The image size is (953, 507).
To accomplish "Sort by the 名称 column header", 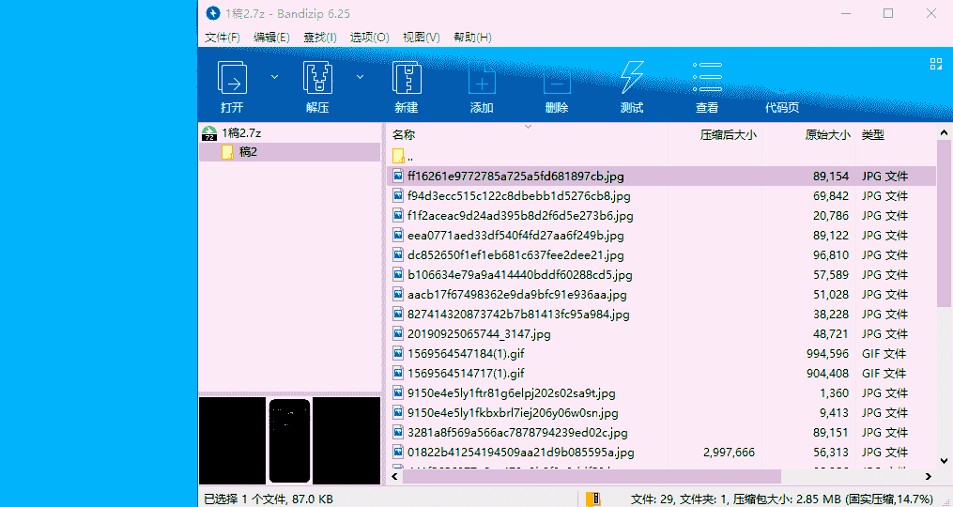I will click(x=404, y=135).
